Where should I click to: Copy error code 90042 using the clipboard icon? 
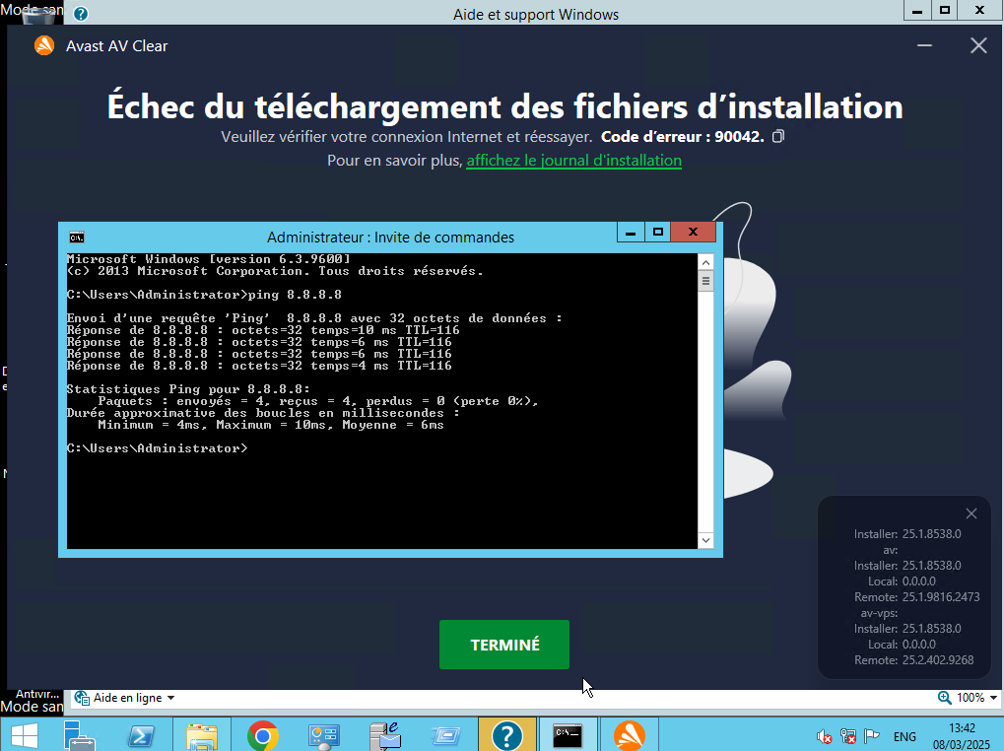pyautogui.click(x=777, y=136)
